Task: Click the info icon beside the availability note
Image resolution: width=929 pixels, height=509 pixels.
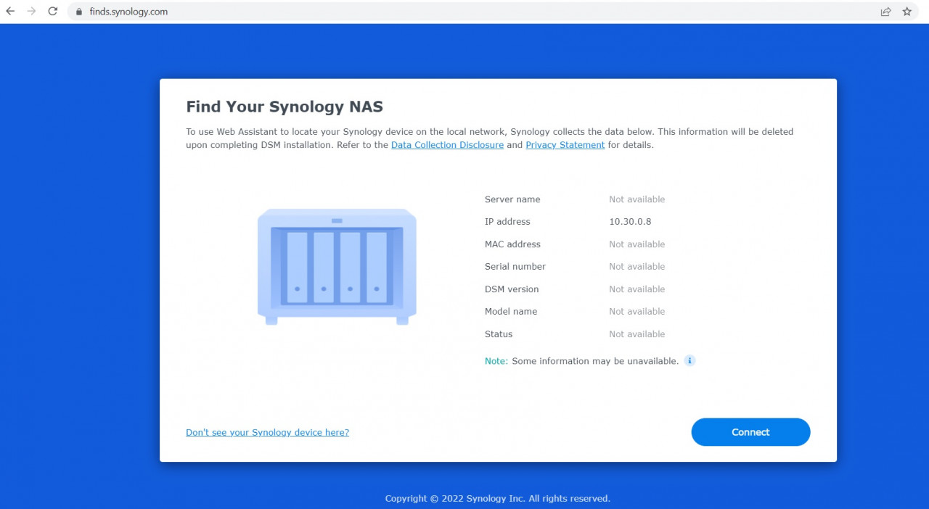Action: pos(689,360)
